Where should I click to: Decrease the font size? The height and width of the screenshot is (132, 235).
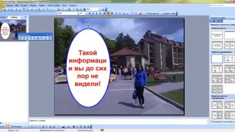(128, 13)
